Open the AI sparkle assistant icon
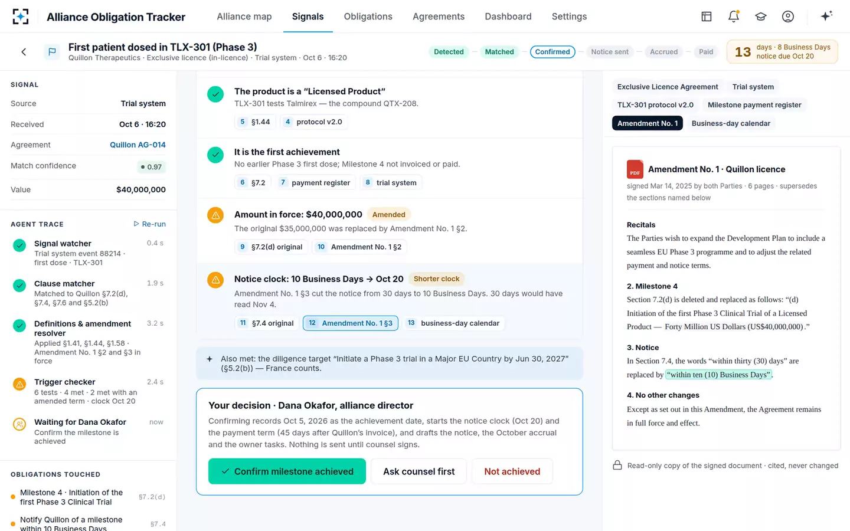 pyautogui.click(x=826, y=16)
